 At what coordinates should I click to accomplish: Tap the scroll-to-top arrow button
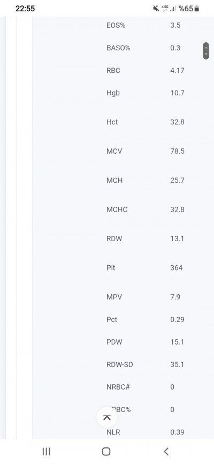[107, 417]
